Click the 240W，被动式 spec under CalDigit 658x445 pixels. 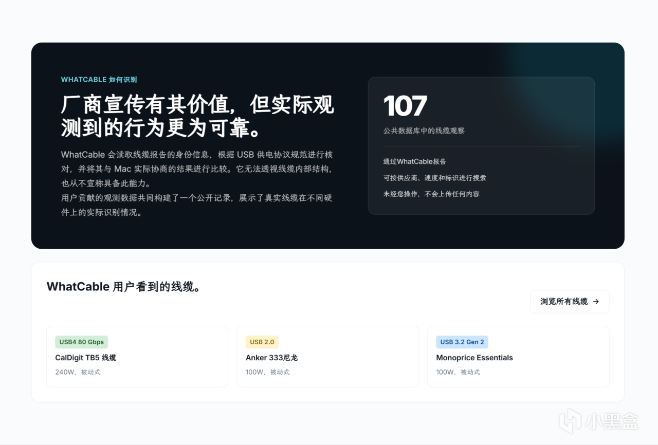pyautogui.click(x=78, y=372)
